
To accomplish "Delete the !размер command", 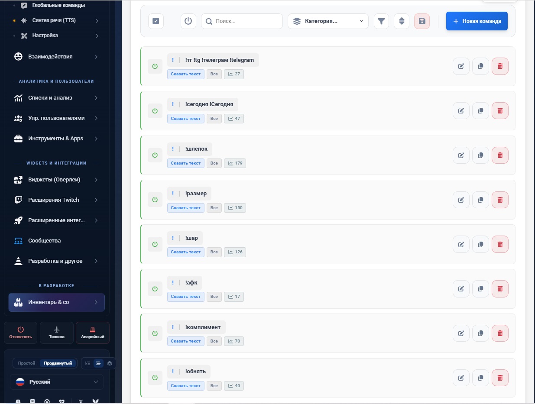I will 500,200.
